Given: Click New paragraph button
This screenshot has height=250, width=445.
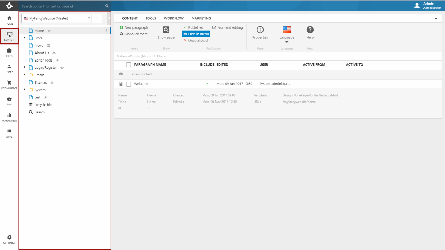Looking at the screenshot, I should [x=133, y=27].
